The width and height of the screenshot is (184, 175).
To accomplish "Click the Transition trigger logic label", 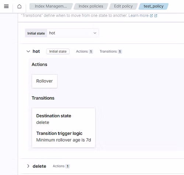I will pos(59,133).
